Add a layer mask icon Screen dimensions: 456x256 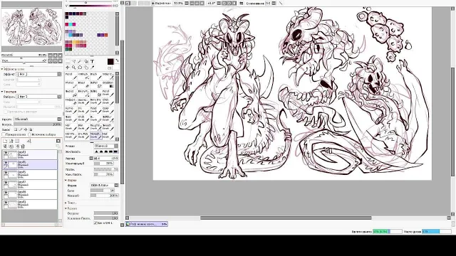58,141
